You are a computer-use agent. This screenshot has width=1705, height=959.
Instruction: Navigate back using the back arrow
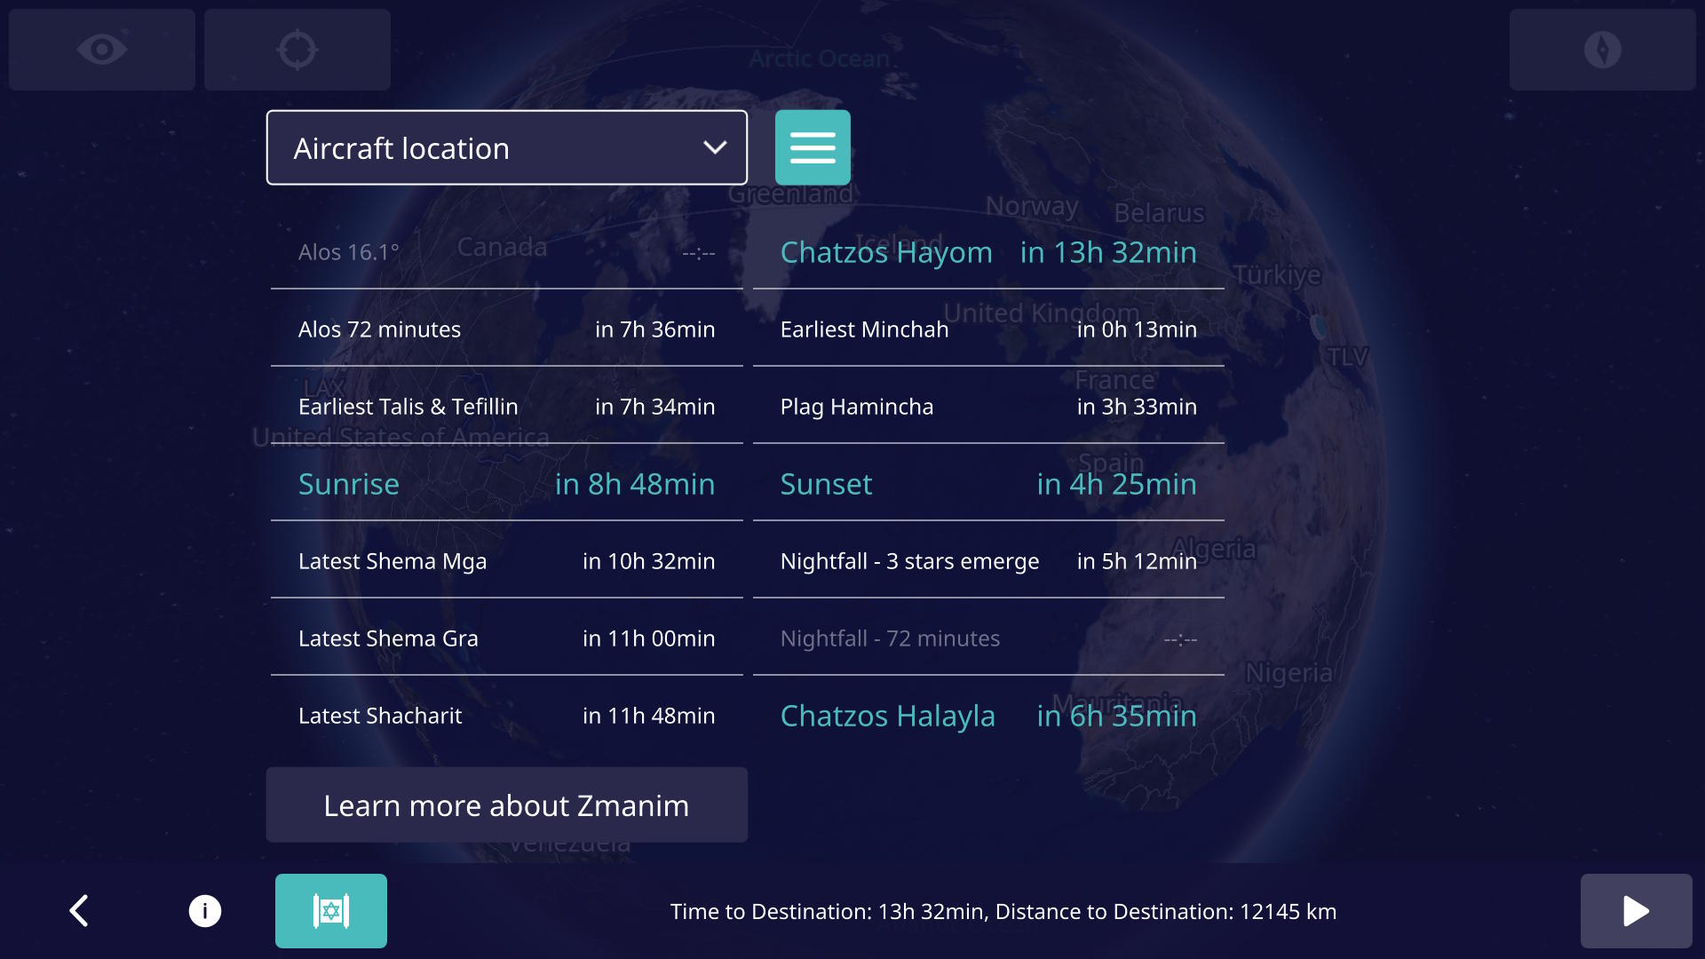(x=78, y=910)
